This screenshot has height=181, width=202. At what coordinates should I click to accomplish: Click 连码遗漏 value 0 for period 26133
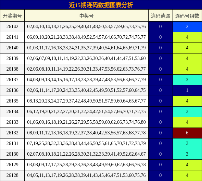coord(160,122)
